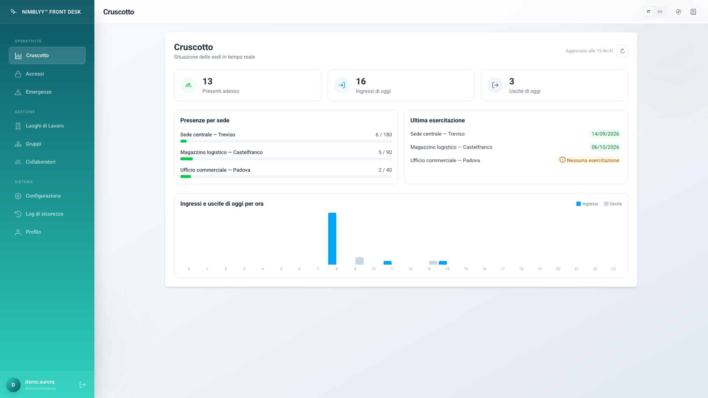Click the Gruppi hierarchy icon
The image size is (708, 398).
(18, 144)
